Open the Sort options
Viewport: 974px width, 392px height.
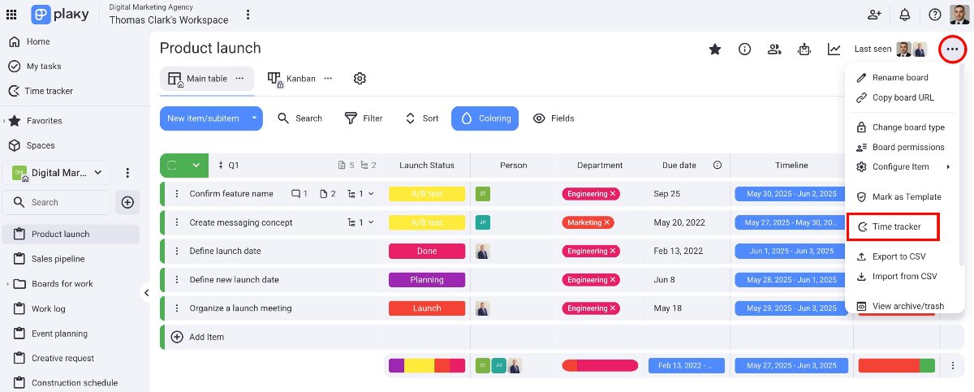(421, 118)
